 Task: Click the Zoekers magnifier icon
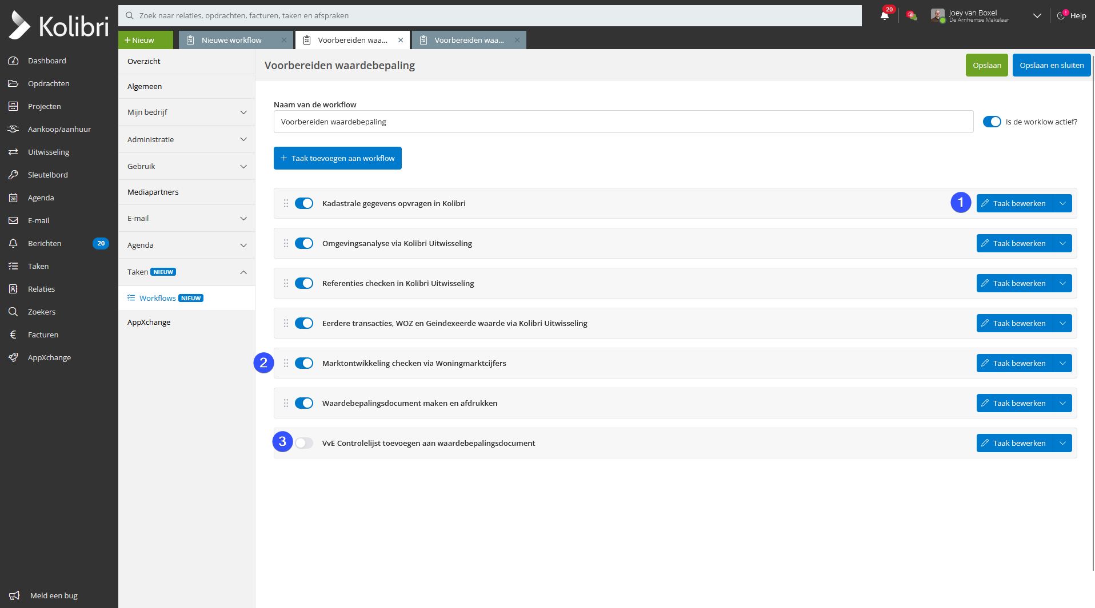13,312
